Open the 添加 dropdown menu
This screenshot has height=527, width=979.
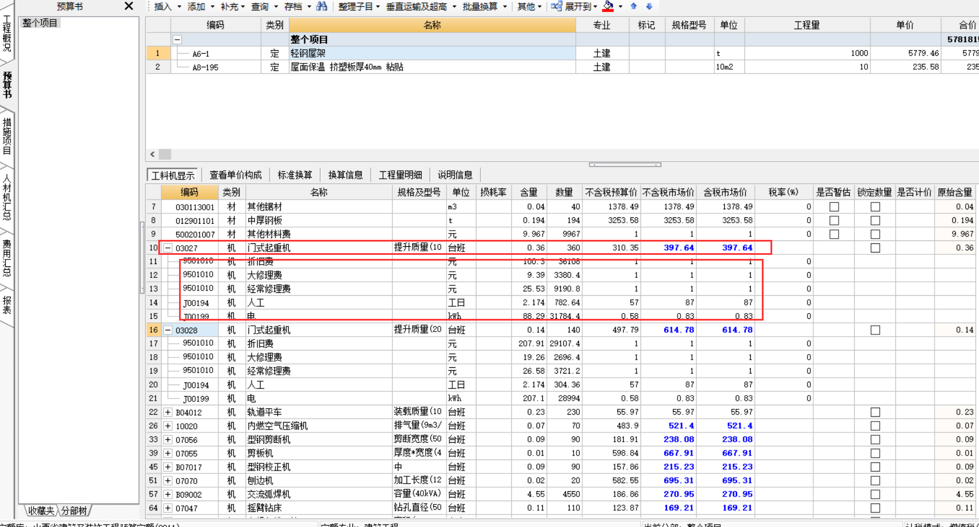pyautogui.click(x=201, y=6)
